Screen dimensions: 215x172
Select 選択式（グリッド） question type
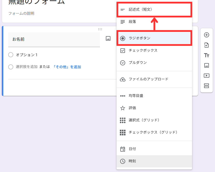pyautogui.click(x=154, y=120)
